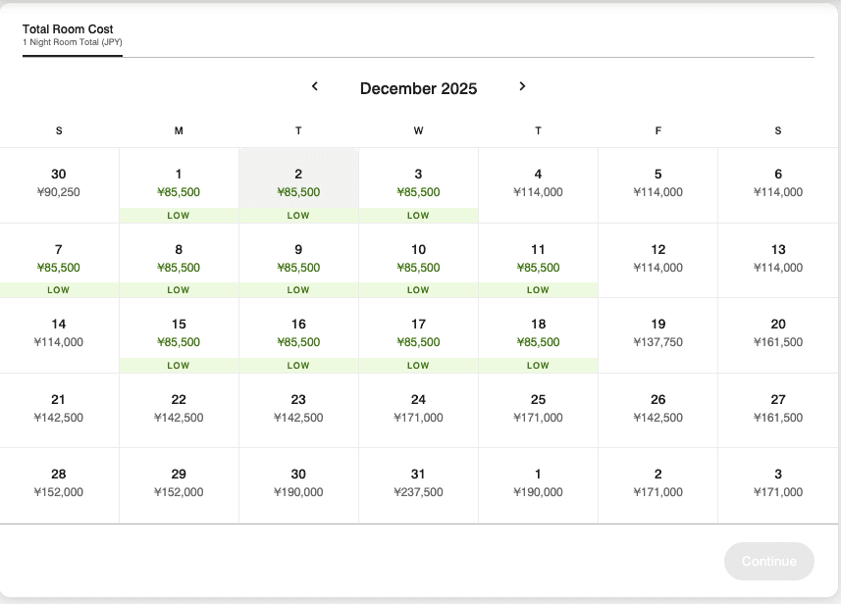Select December 10 low-rate date
The image size is (841, 604).
tap(418, 259)
